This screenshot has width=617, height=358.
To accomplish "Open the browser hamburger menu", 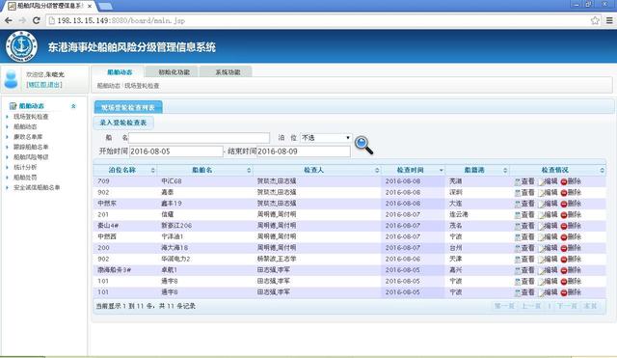I will tap(609, 20).
